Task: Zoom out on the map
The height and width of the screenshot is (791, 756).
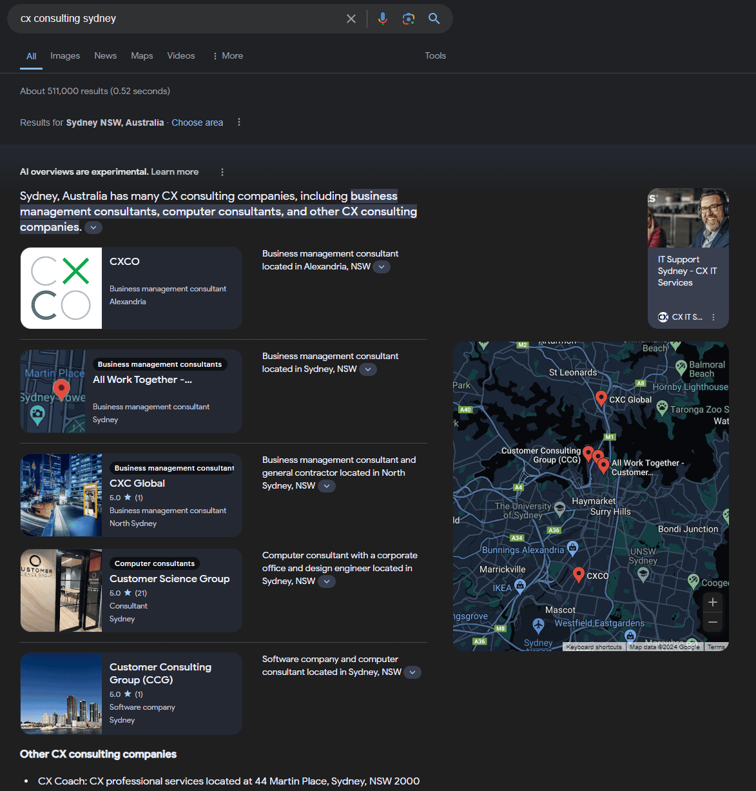Action: pyautogui.click(x=712, y=622)
